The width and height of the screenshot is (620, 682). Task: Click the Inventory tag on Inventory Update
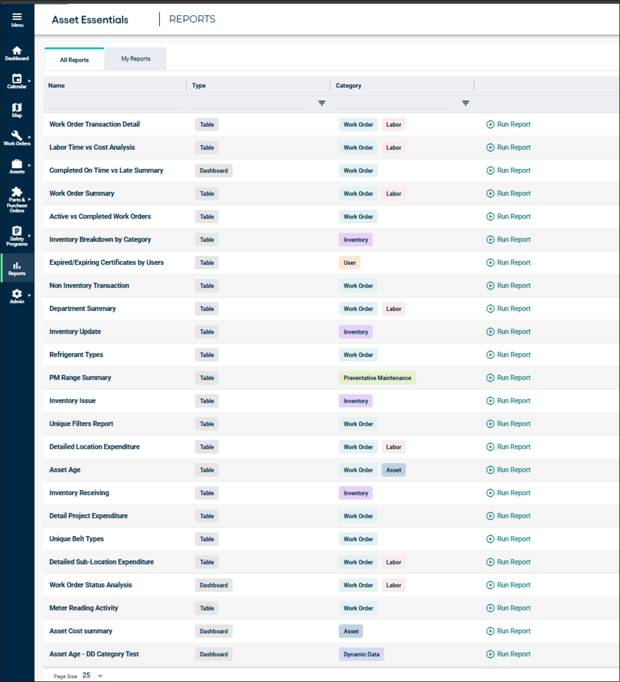[x=356, y=332]
